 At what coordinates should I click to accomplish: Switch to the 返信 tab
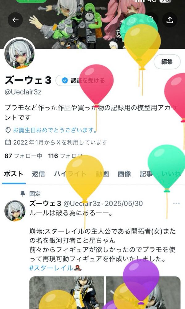click(x=38, y=174)
